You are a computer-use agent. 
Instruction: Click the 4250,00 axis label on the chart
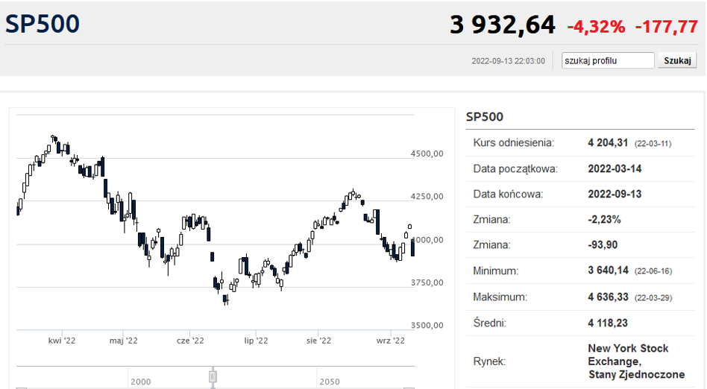point(427,197)
